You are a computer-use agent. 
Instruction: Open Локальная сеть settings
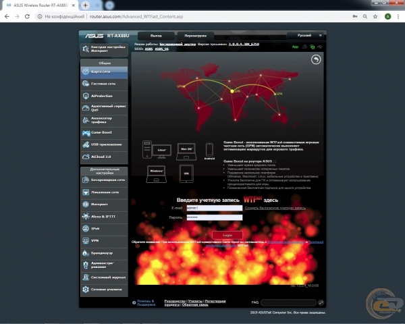(x=104, y=192)
